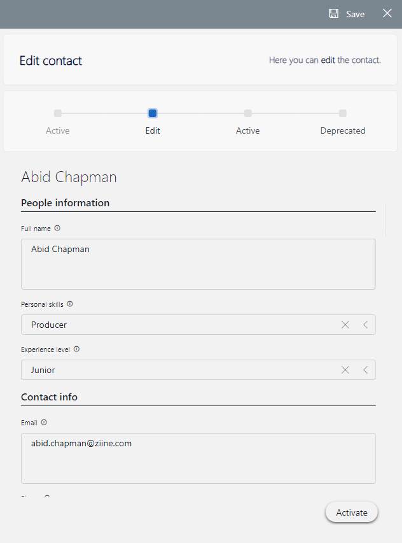
Task: Click the Deprecated step label
Action: click(x=343, y=131)
